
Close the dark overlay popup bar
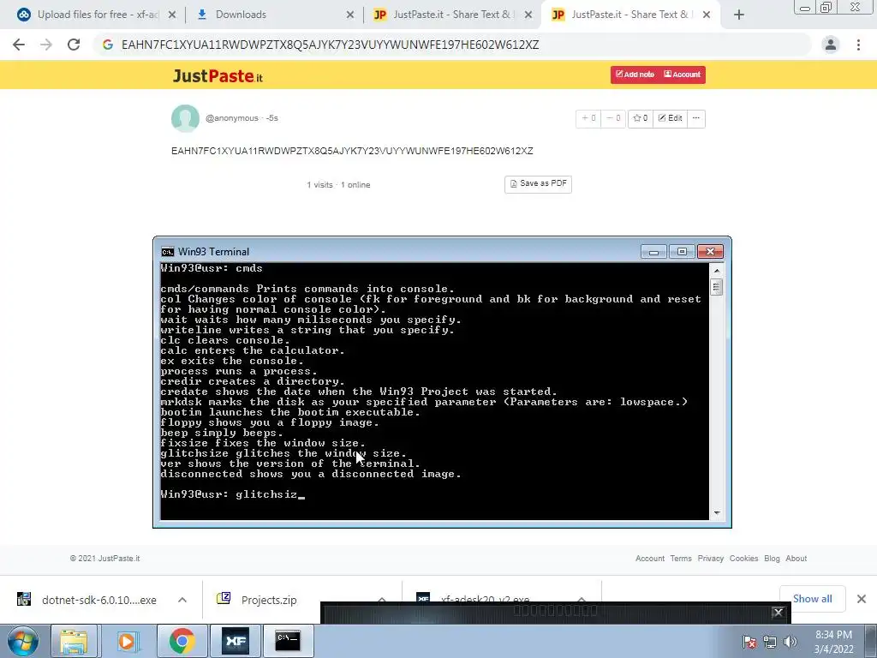click(x=778, y=613)
